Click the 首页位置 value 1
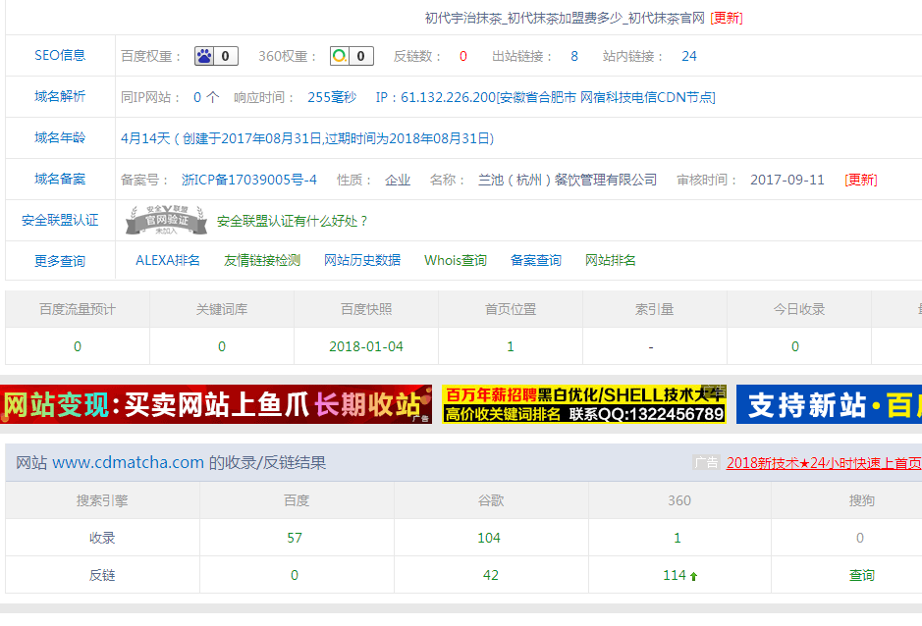 pos(511,346)
